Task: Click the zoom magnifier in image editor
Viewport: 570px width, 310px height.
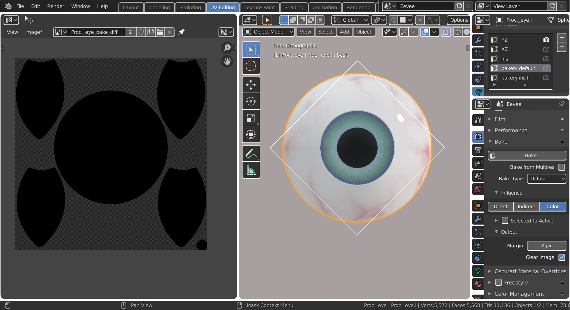Action: (x=227, y=47)
